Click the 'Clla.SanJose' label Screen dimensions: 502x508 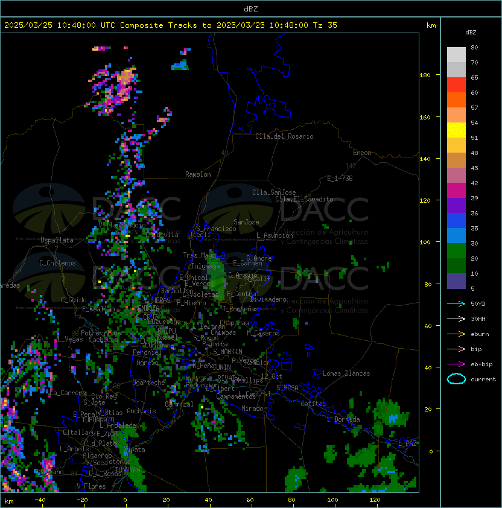point(274,192)
